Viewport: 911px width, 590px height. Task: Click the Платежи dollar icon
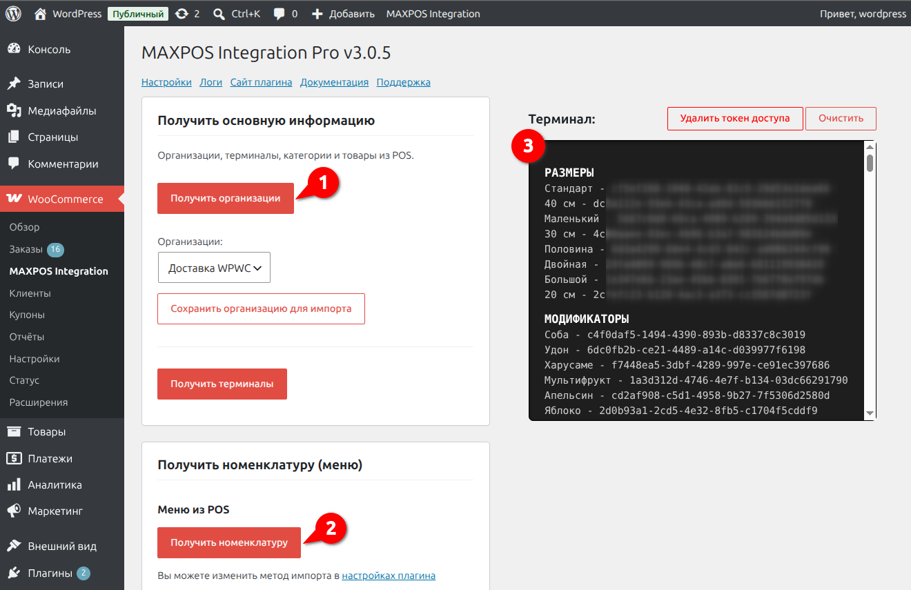point(14,458)
